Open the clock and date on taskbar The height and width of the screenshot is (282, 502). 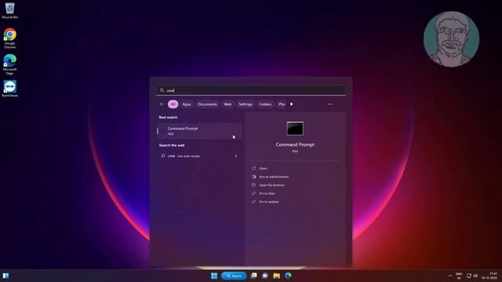click(489, 276)
